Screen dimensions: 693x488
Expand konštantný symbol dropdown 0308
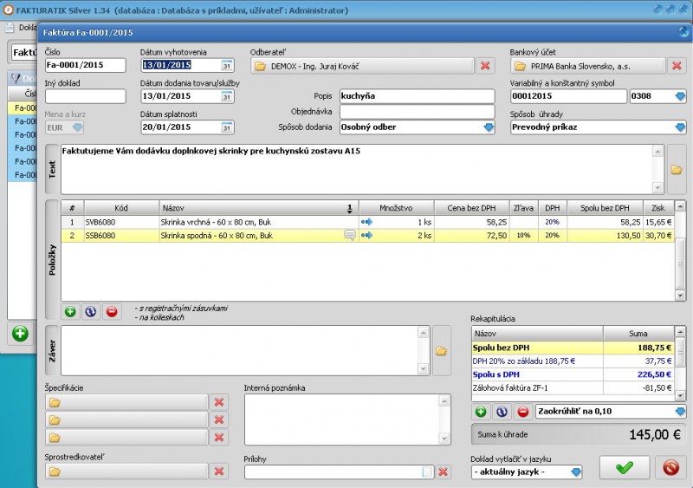680,96
